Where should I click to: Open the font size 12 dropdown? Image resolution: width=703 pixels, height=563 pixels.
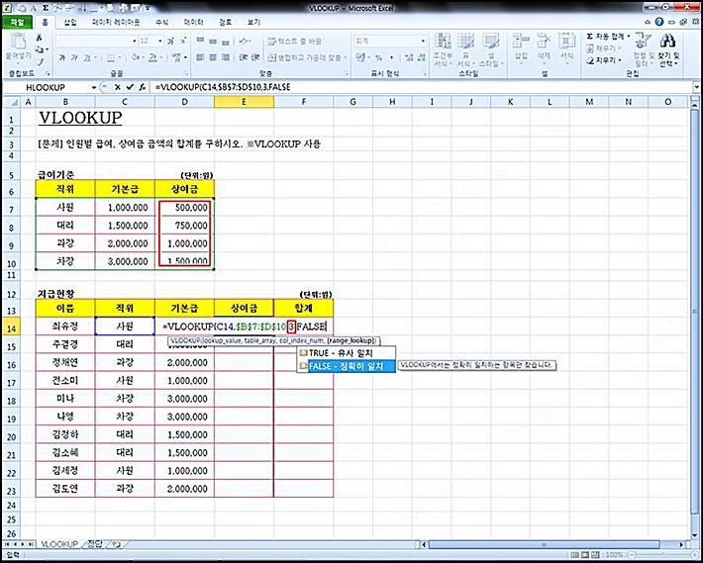(160, 42)
